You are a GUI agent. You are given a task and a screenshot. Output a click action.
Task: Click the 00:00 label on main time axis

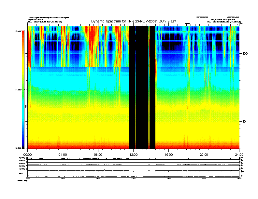[27, 155]
